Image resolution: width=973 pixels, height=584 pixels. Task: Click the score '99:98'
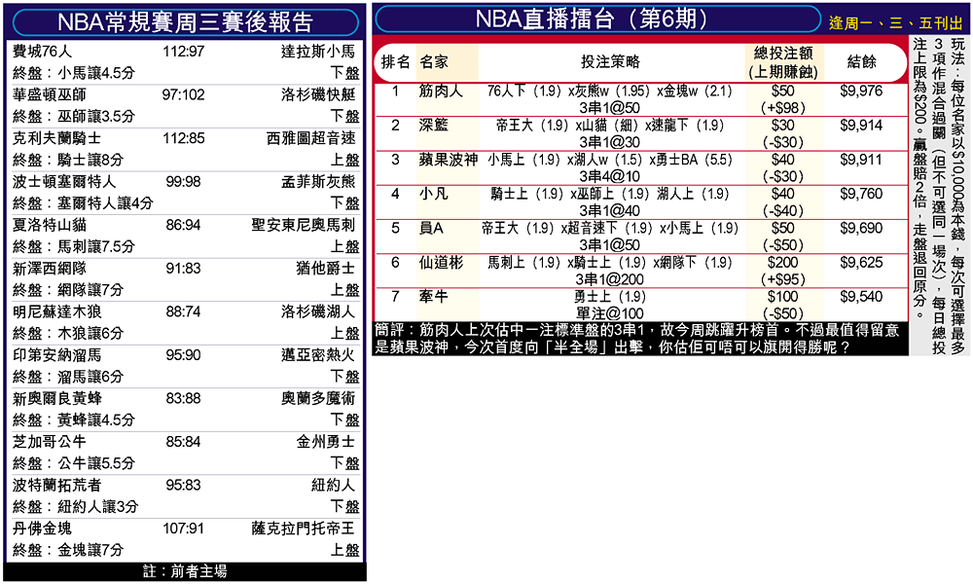(x=183, y=182)
